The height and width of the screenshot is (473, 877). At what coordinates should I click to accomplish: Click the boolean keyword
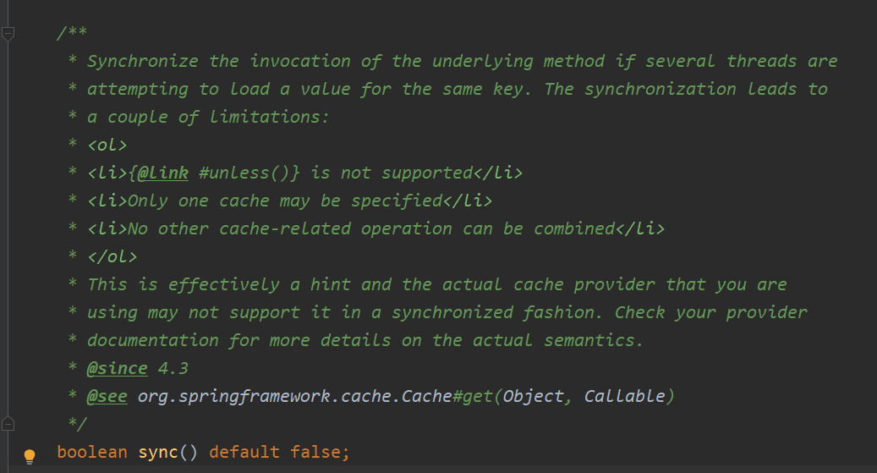(92, 453)
